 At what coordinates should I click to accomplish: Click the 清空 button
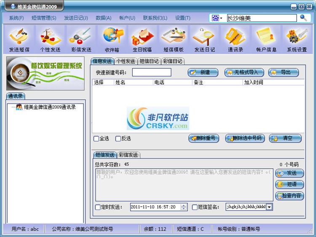285,138
